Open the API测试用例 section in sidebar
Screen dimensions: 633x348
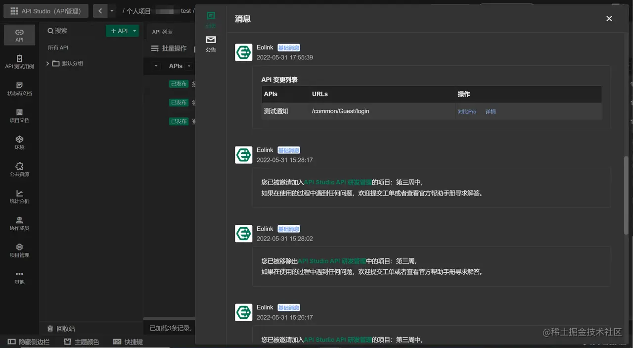pos(19,62)
